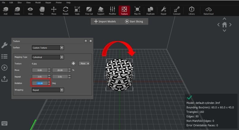Open the Wrapping Repeat dropdown
Image resolution: width=239 pixels, height=130 pixels.
[48, 90]
